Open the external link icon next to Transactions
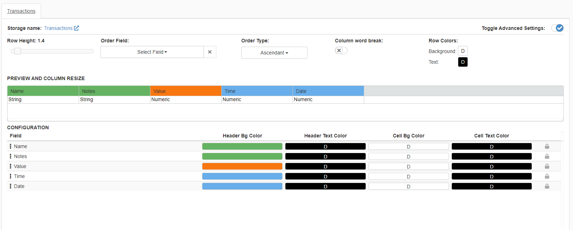 [77, 28]
